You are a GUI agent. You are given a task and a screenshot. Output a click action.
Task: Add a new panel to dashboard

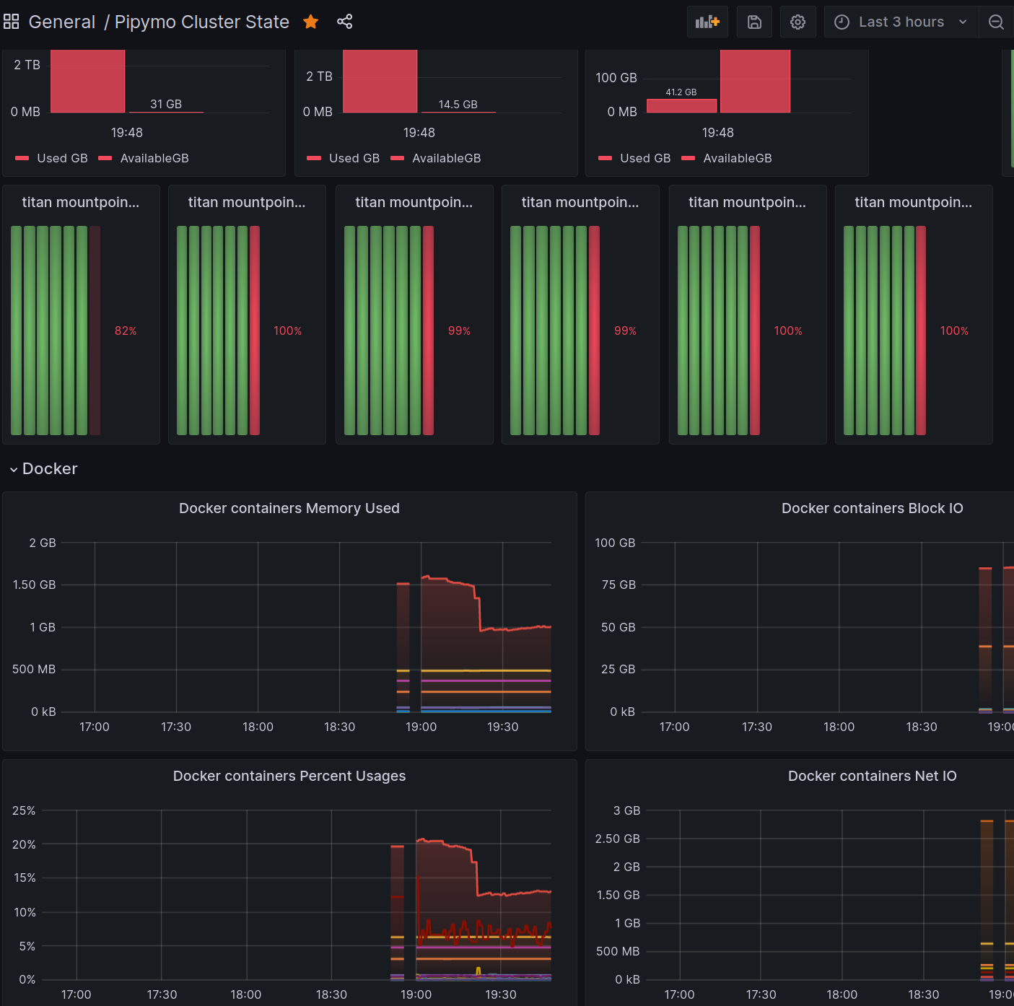(x=707, y=22)
